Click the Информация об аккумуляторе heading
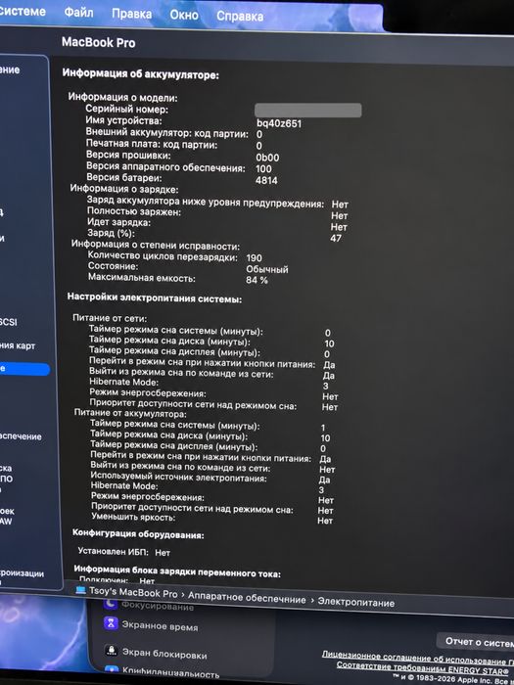 coord(140,73)
